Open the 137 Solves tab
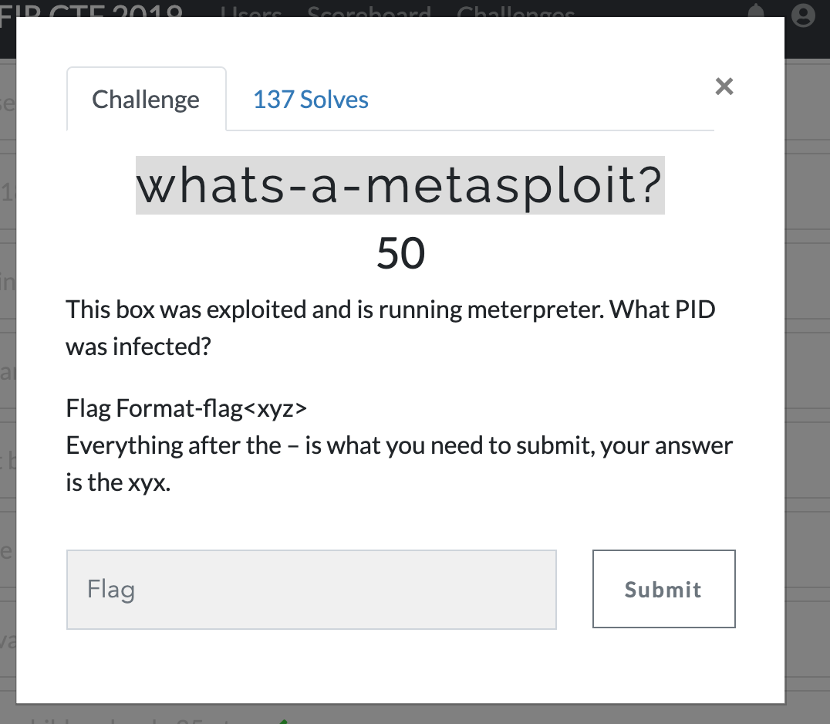Image resolution: width=830 pixels, height=724 pixels. click(311, 99)
